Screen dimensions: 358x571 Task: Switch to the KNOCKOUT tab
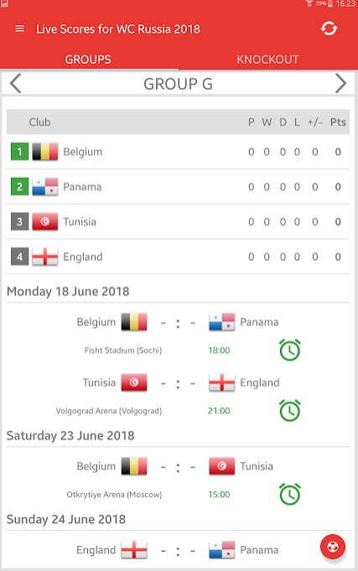tap(267, 60)
